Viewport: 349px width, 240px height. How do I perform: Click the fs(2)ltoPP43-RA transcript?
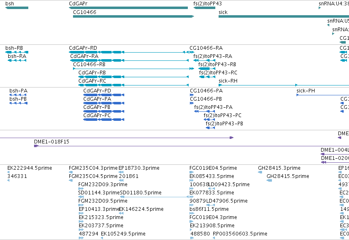coord(204,60)
